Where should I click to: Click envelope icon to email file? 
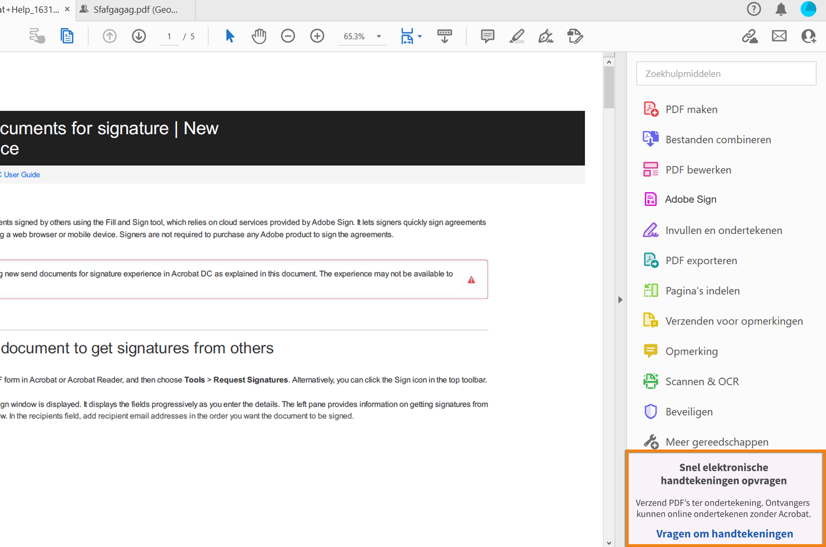pyautogui.click(x=779, y=36)
